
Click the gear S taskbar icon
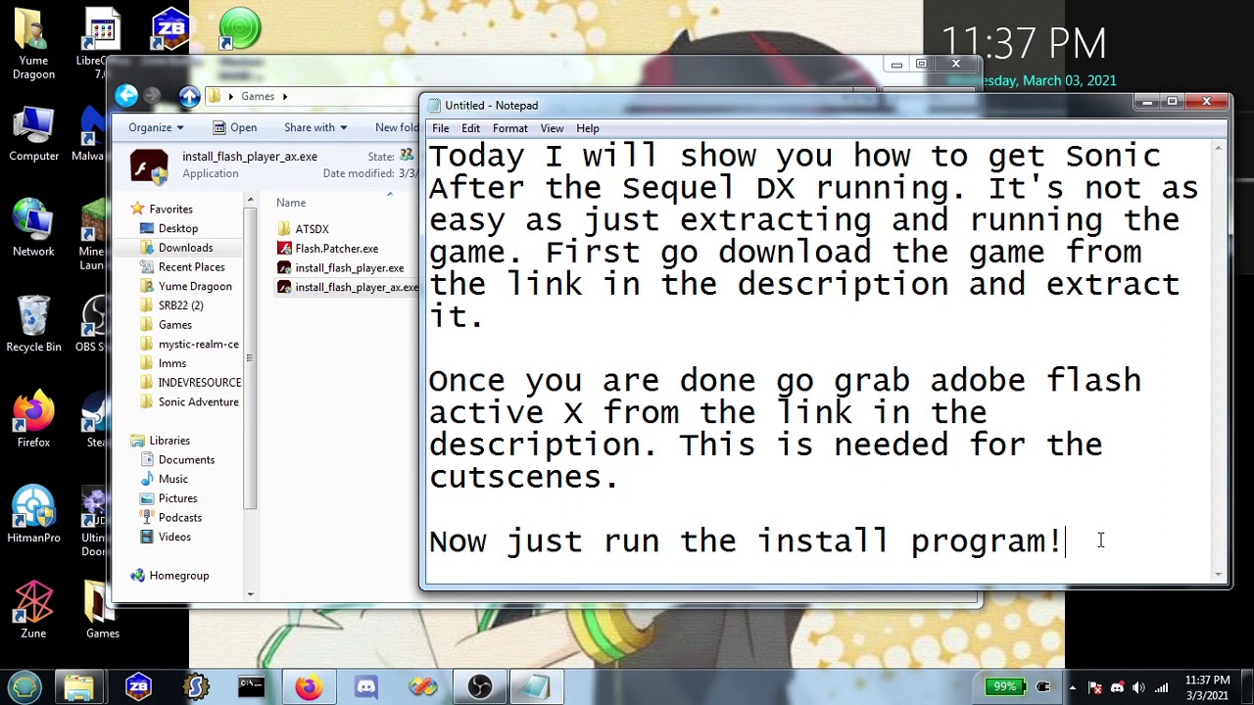[195, 687]
